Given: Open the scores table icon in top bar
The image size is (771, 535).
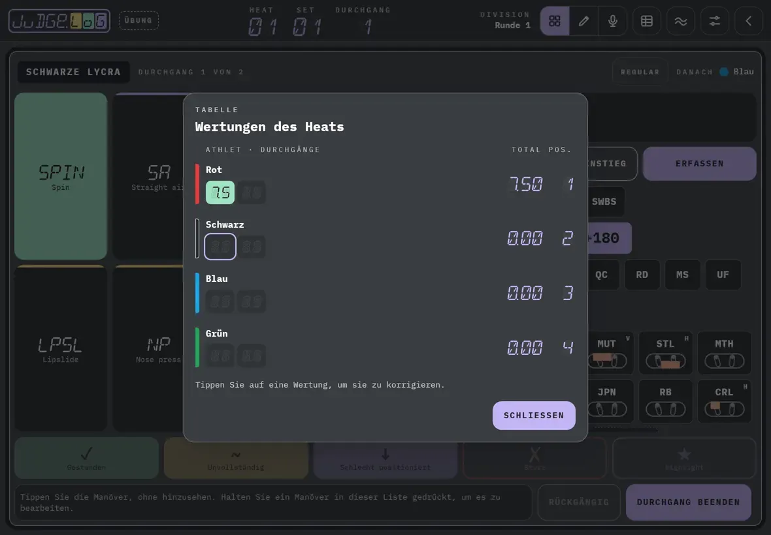Looking at the screenshot, I should tap(647, 21).
